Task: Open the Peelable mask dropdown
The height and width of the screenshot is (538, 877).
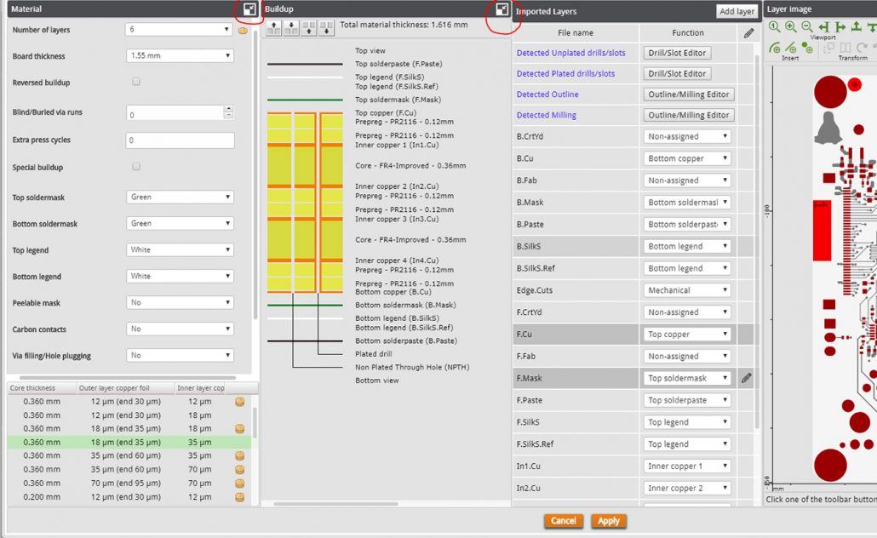Action: click(180, 302)
